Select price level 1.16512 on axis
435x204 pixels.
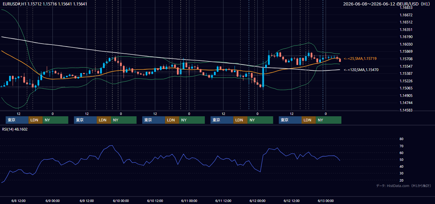coord(406,22)
